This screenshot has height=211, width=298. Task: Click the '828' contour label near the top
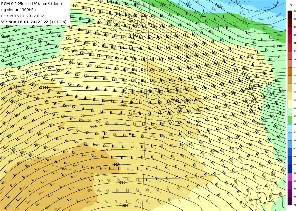[x=218, y=6]
